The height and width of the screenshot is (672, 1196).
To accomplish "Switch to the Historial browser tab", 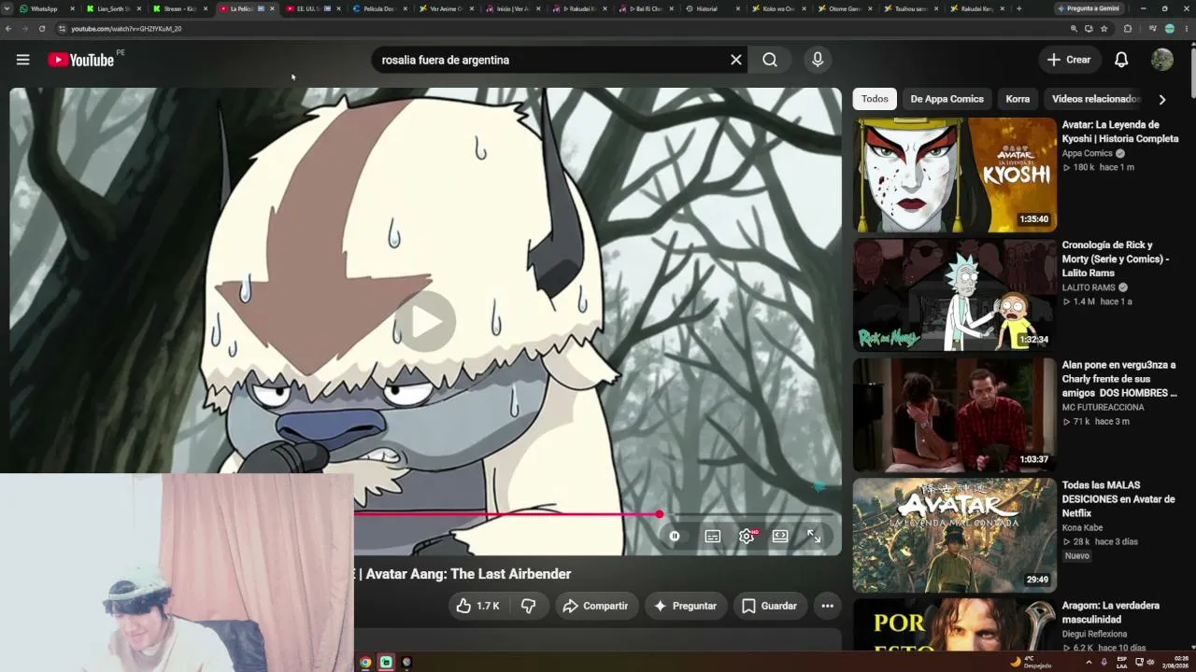I will click(x=707, y=8).
